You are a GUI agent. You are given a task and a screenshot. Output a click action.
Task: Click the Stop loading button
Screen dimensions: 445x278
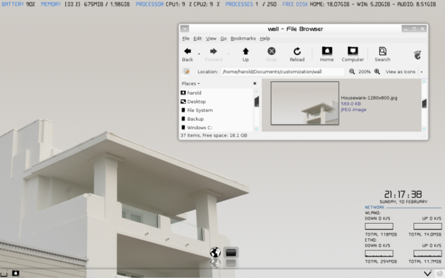click(271, 54)
